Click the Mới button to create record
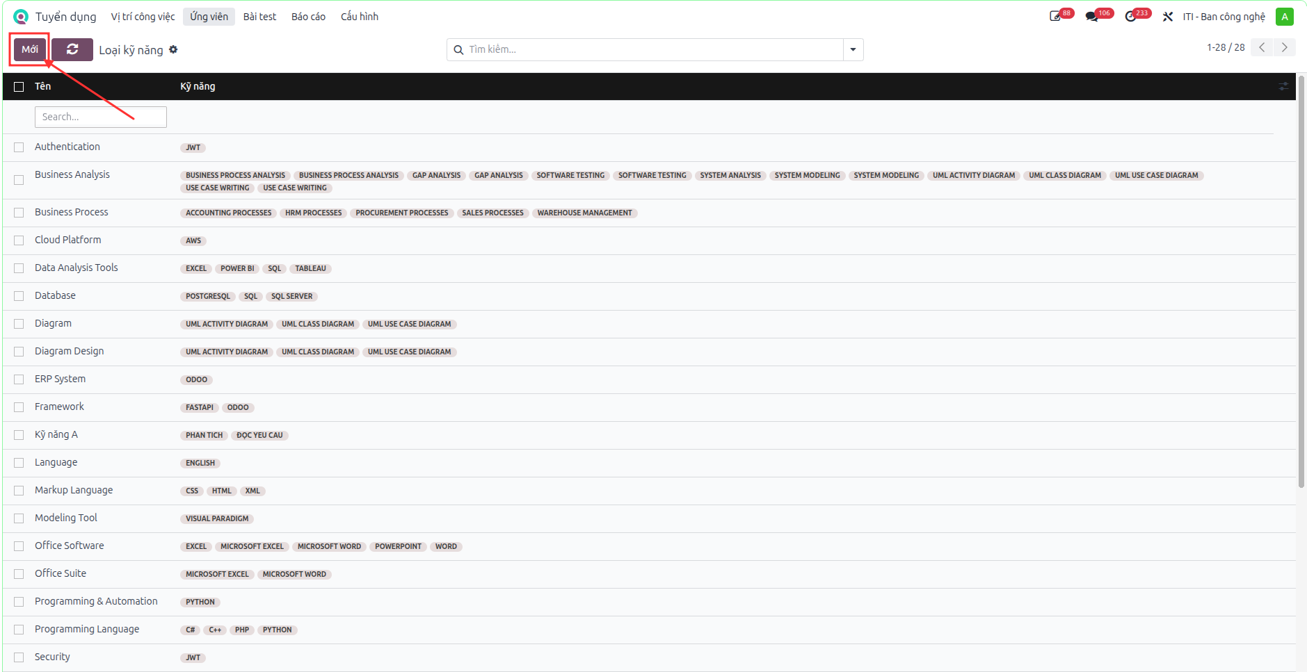 coord(30,49)
